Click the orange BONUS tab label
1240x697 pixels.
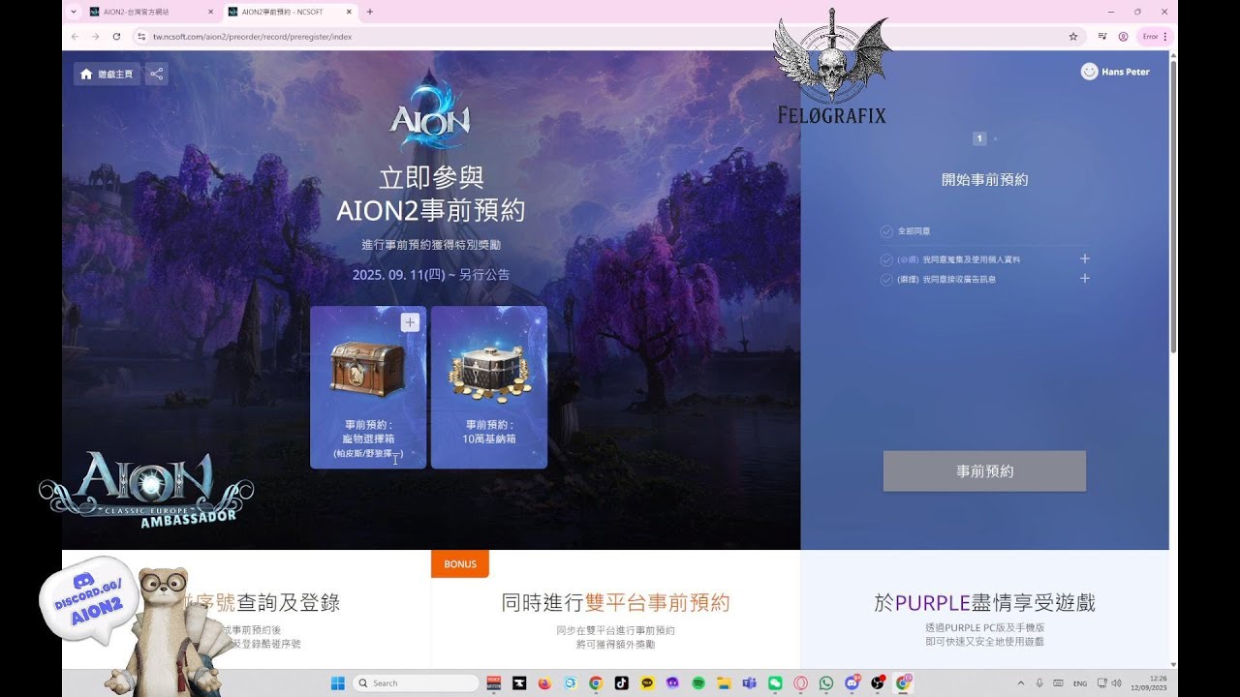(460, 563)
